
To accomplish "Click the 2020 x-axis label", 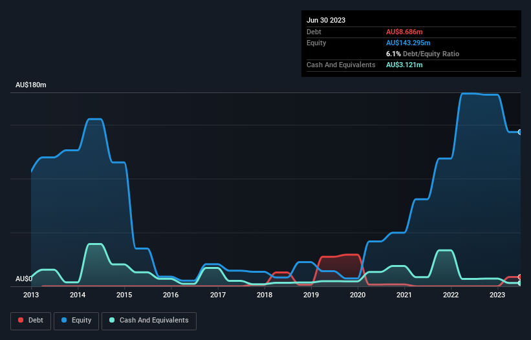I will [x=358, y=295].
